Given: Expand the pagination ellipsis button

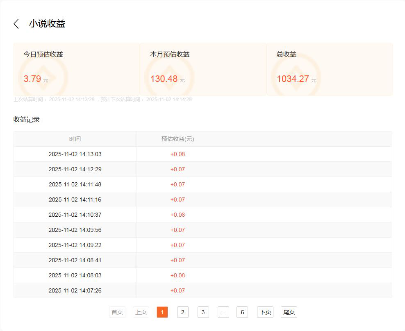Looking at the screenshot, I should click(223, 312).
